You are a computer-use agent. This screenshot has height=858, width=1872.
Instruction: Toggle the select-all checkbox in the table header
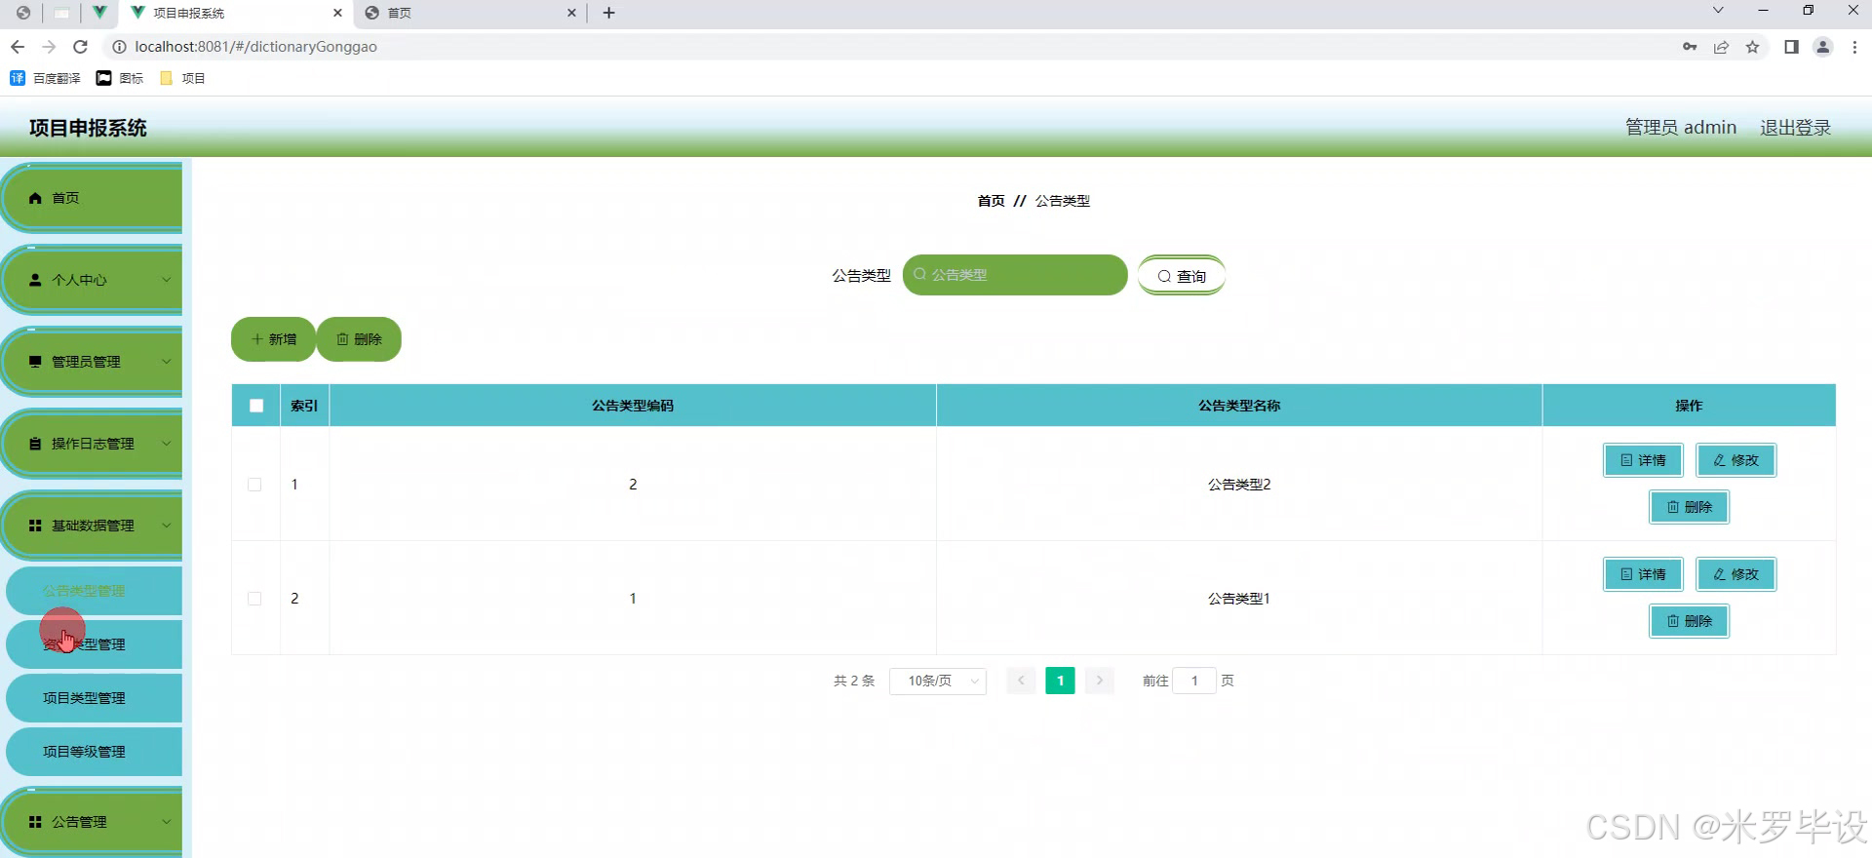[256, 406]
